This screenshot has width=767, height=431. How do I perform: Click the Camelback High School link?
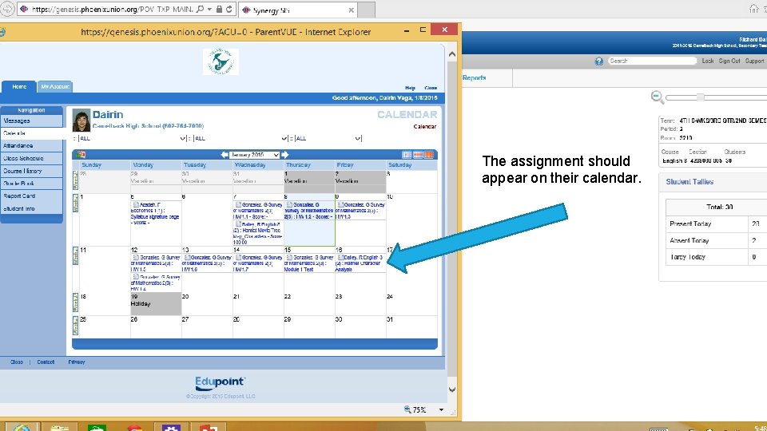pyautogui.click(x=148, y=126)
